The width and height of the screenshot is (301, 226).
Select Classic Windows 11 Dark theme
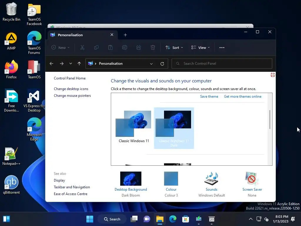(174, 128)
